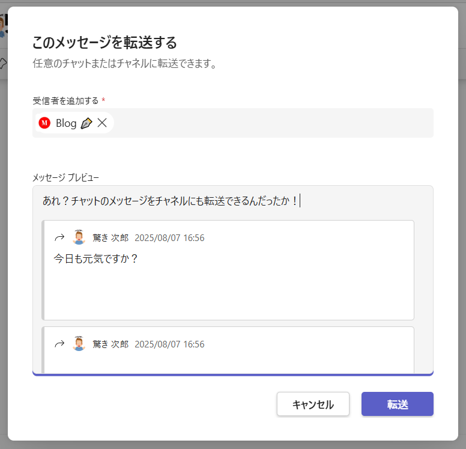This screenshot has width=466, height=449.
Task: Click the red M icon on the Blog chip
Action: click(44, 123)
